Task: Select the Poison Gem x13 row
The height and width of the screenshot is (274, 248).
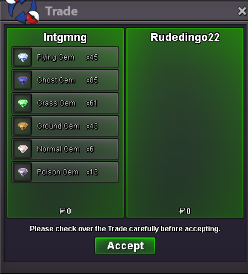Action: pyautogui.click(x=65, y=172)
